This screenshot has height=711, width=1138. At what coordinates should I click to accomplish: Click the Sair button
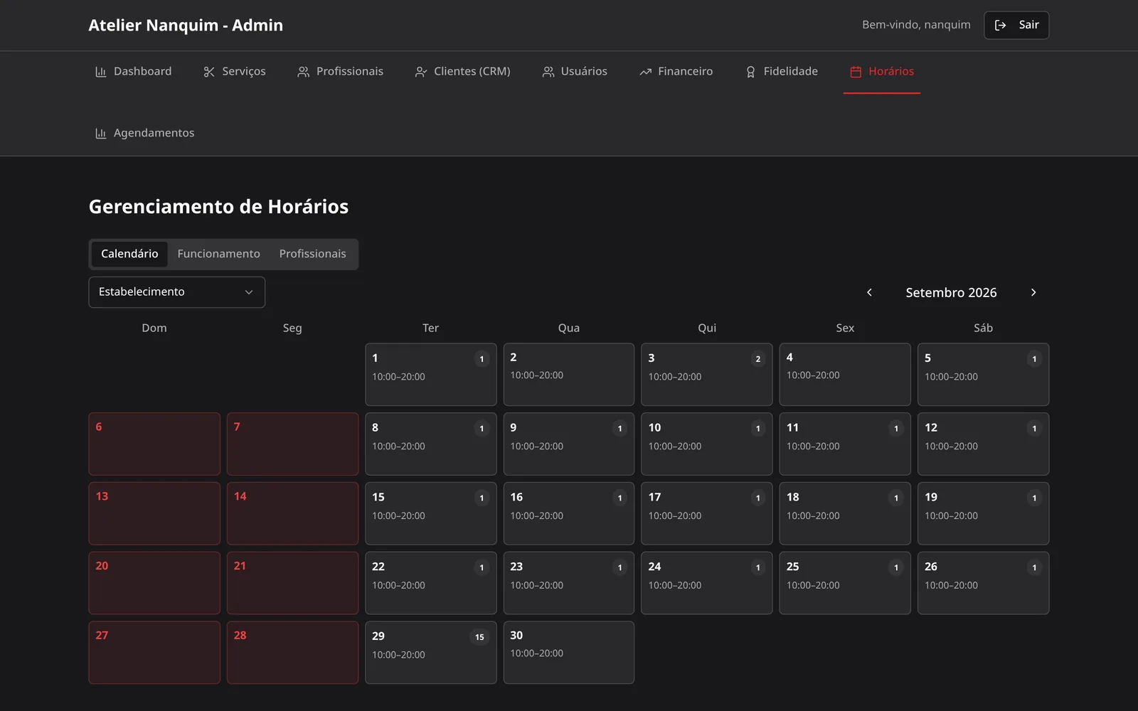tap(1016, 26)
